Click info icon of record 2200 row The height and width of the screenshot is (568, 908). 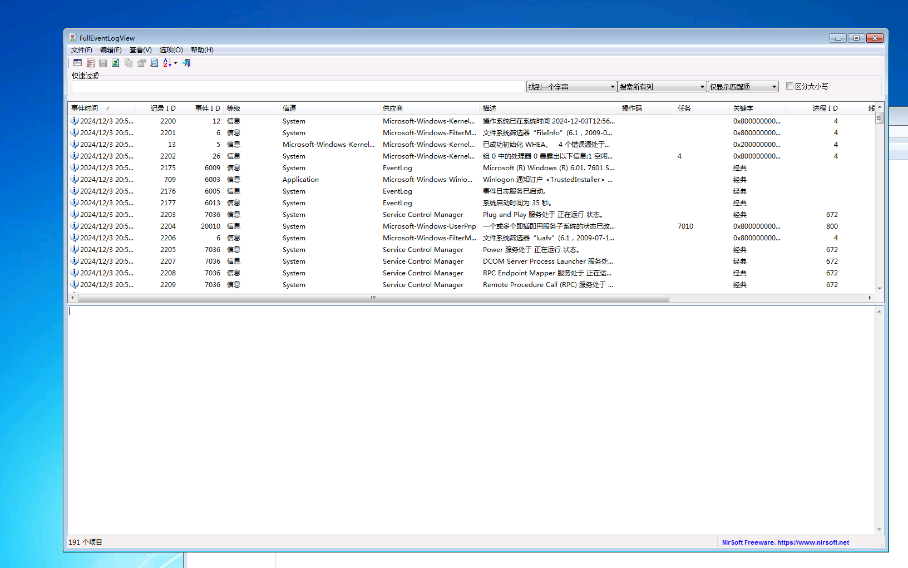(75, 121)
